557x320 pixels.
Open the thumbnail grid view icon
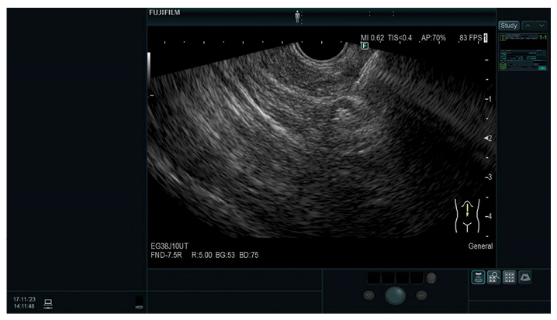(x=509, y=277)
